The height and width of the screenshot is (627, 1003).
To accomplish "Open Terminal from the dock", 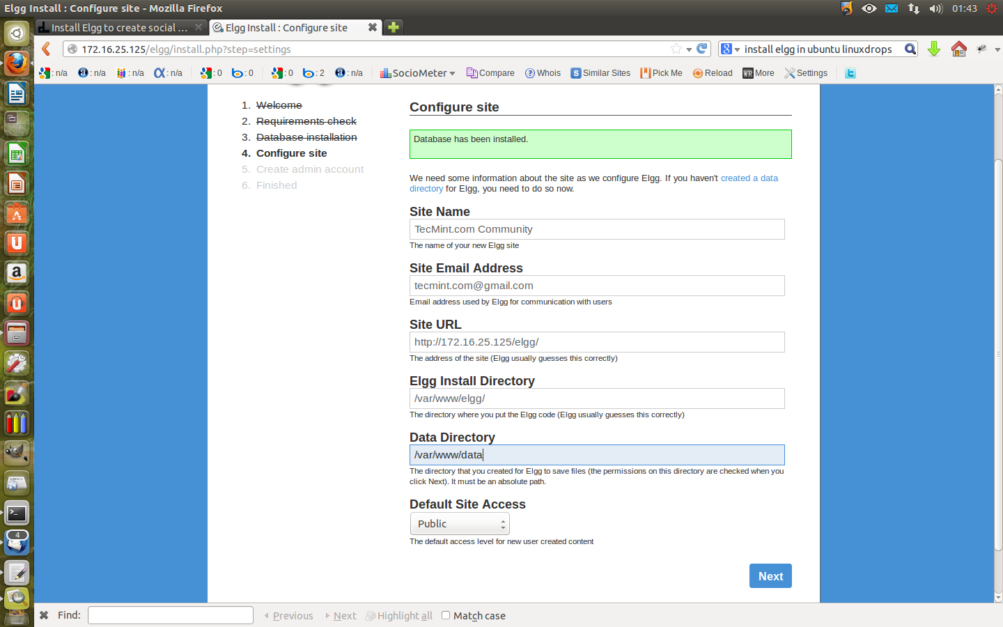I will (17, 513).
